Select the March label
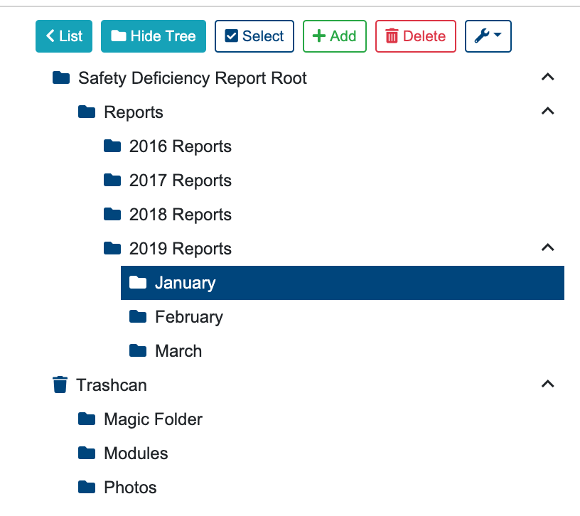The width and height of the screenshot is (580, 516). [x=178, y=351]
